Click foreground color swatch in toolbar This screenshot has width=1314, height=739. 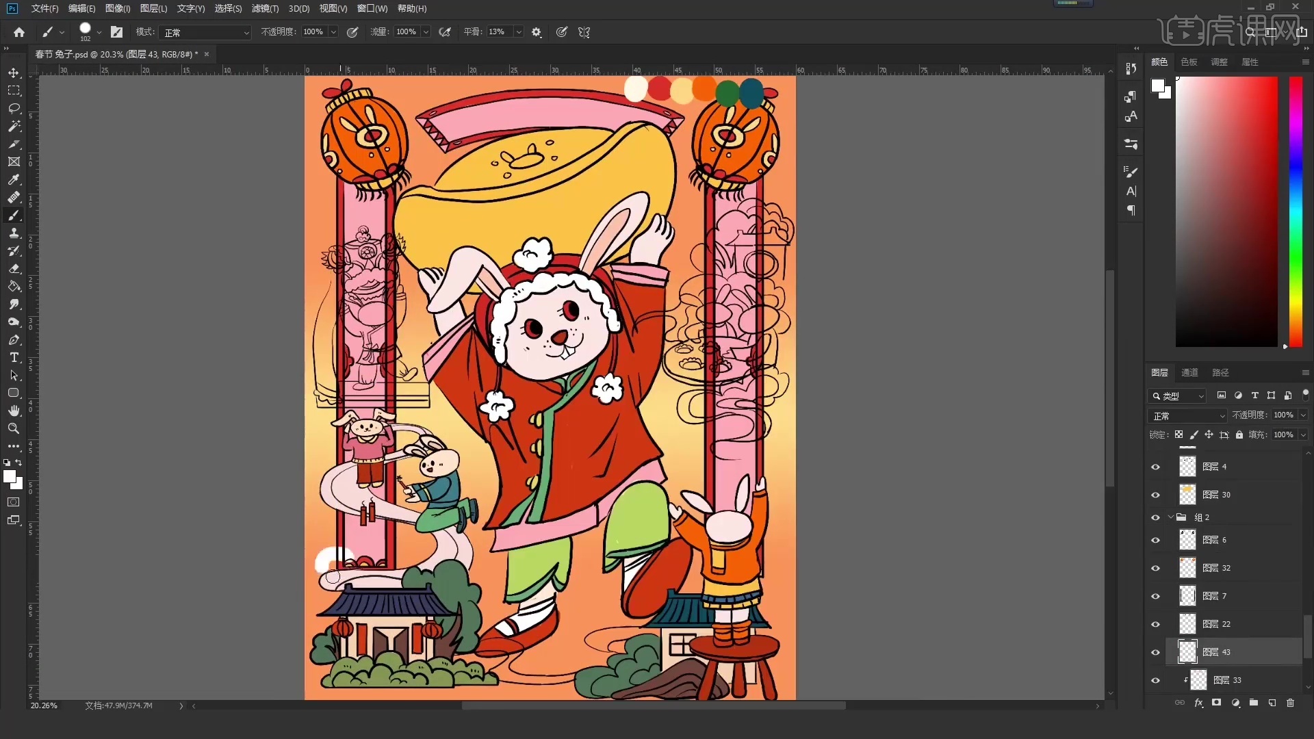pyautogui.click(x=10, y=476)
